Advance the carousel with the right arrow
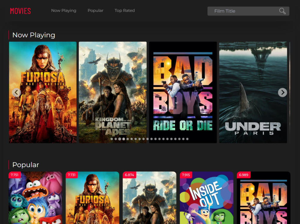Viewport: 300px width, 224px height. (x=282, y=92)
